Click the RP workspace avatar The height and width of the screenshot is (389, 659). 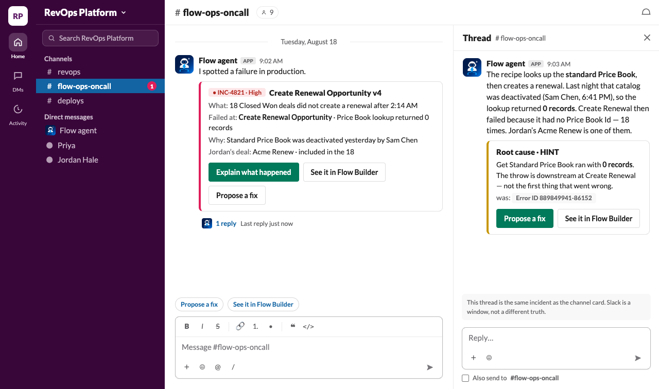18,16
